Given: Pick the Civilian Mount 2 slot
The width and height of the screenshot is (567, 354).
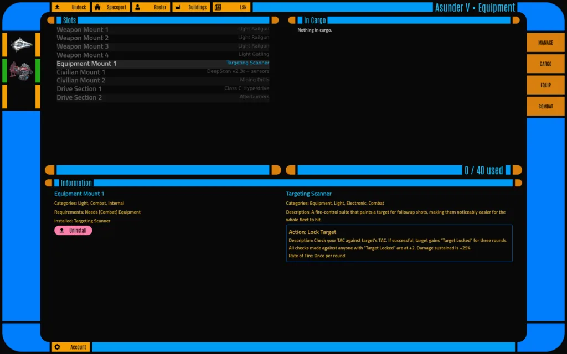Looking at the screenshot, I should pyautogui.click(x=163, y=81).
